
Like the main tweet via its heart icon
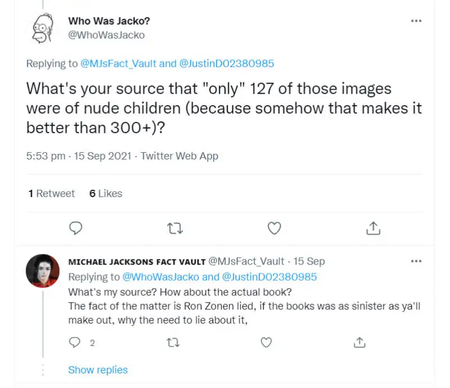(273, 228)
